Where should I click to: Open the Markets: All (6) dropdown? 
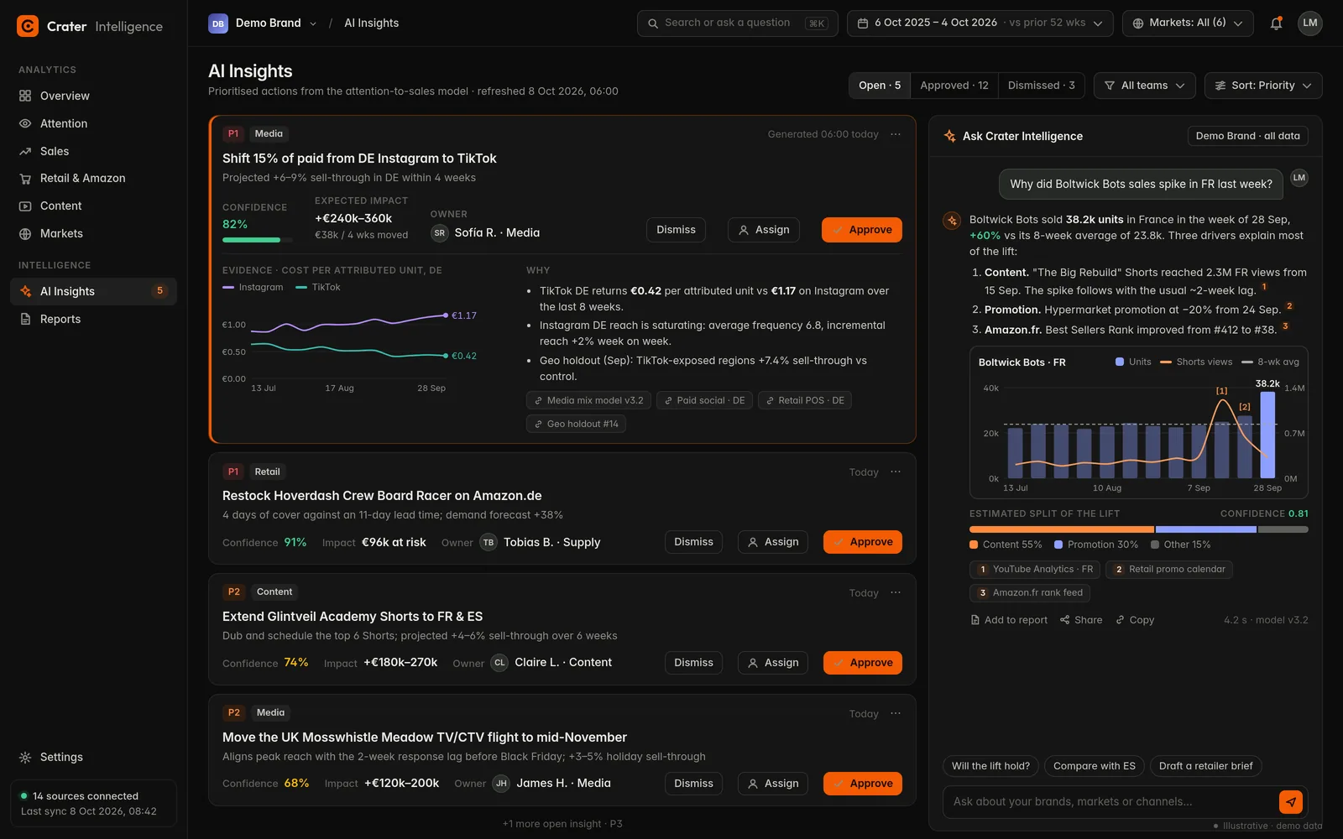pos(1187,23)
